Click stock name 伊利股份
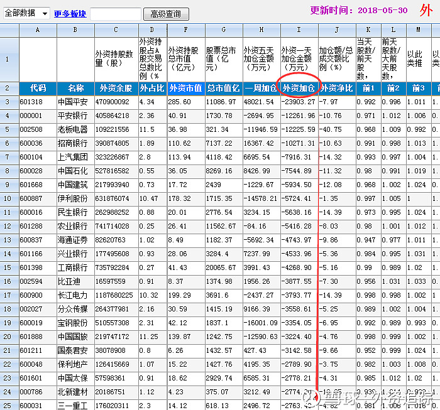 pos(72,198)
